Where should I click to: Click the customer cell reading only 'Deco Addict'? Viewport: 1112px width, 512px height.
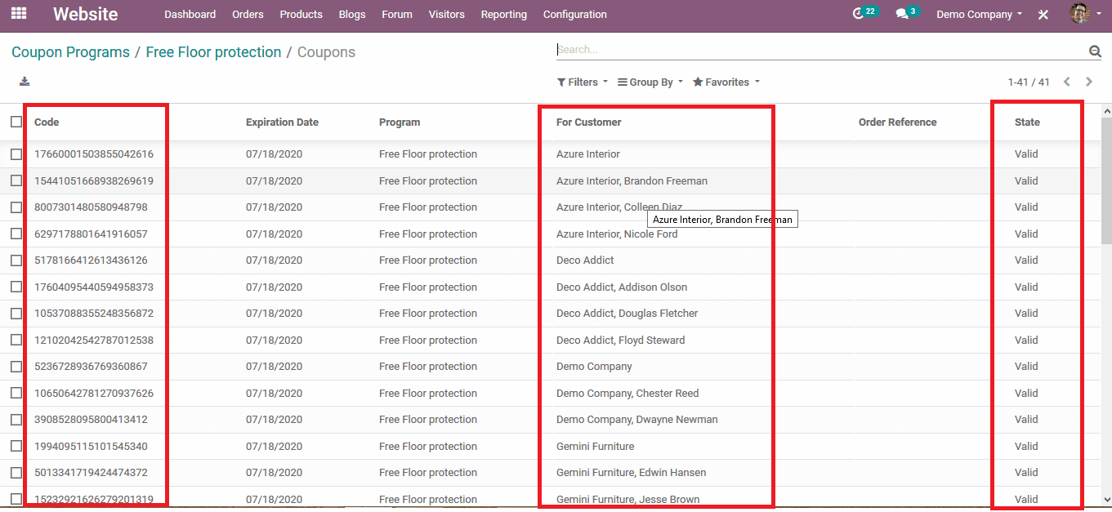585,260
